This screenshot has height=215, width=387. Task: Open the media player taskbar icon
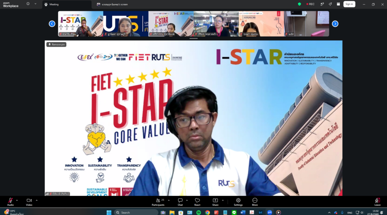pyautogui.click(x=279, y=212)
